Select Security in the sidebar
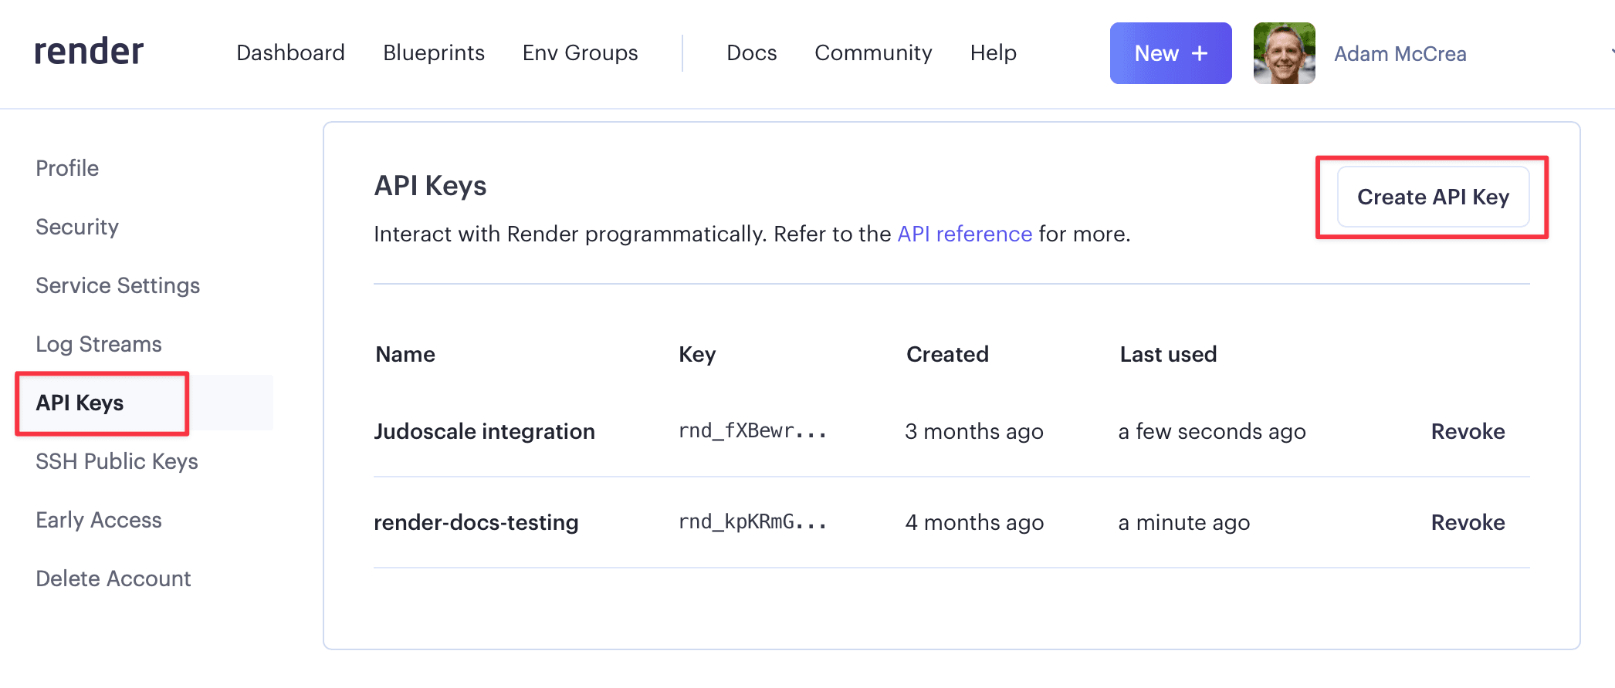 pyautogui.click(x=77, y=227)
